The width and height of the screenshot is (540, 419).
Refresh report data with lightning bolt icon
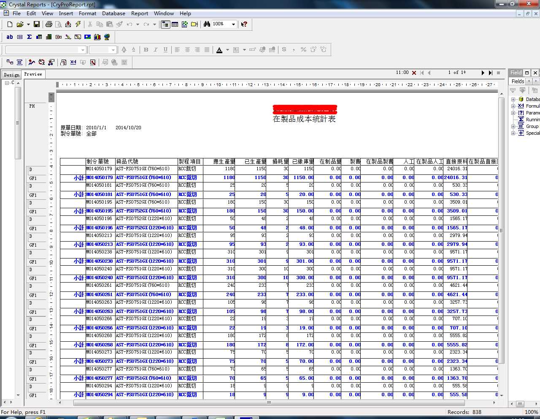pyautogui.click(x=78, y=24)
